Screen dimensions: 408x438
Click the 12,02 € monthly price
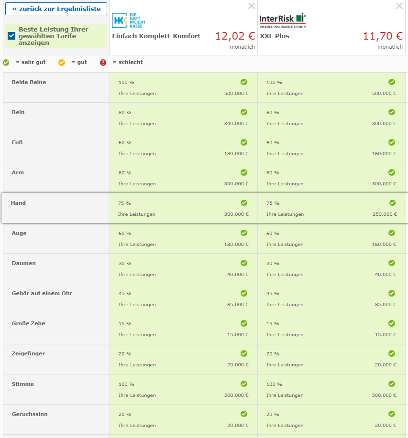235,36
